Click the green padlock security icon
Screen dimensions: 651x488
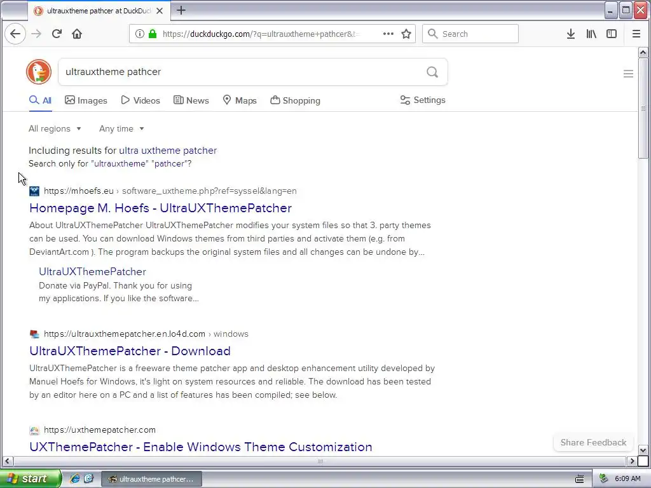pyautogui.click(x=153, y=34)
